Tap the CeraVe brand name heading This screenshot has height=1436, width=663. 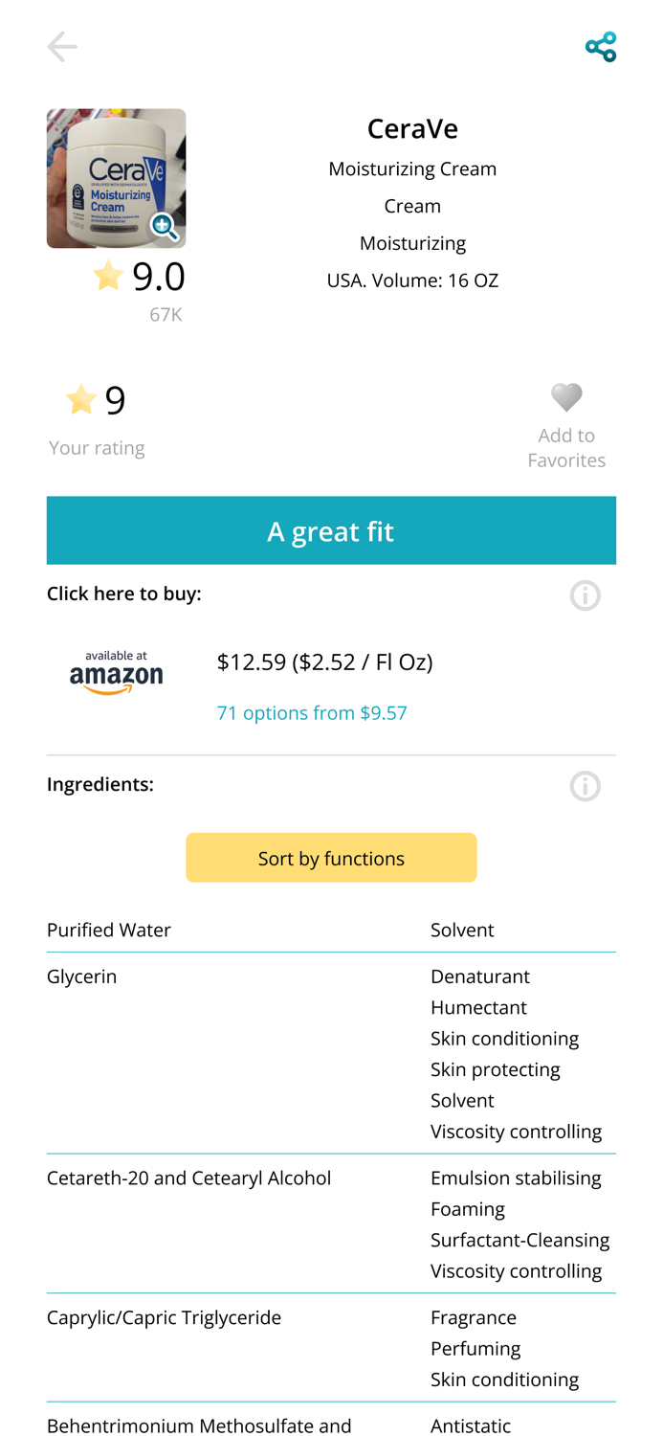point(412,128)
